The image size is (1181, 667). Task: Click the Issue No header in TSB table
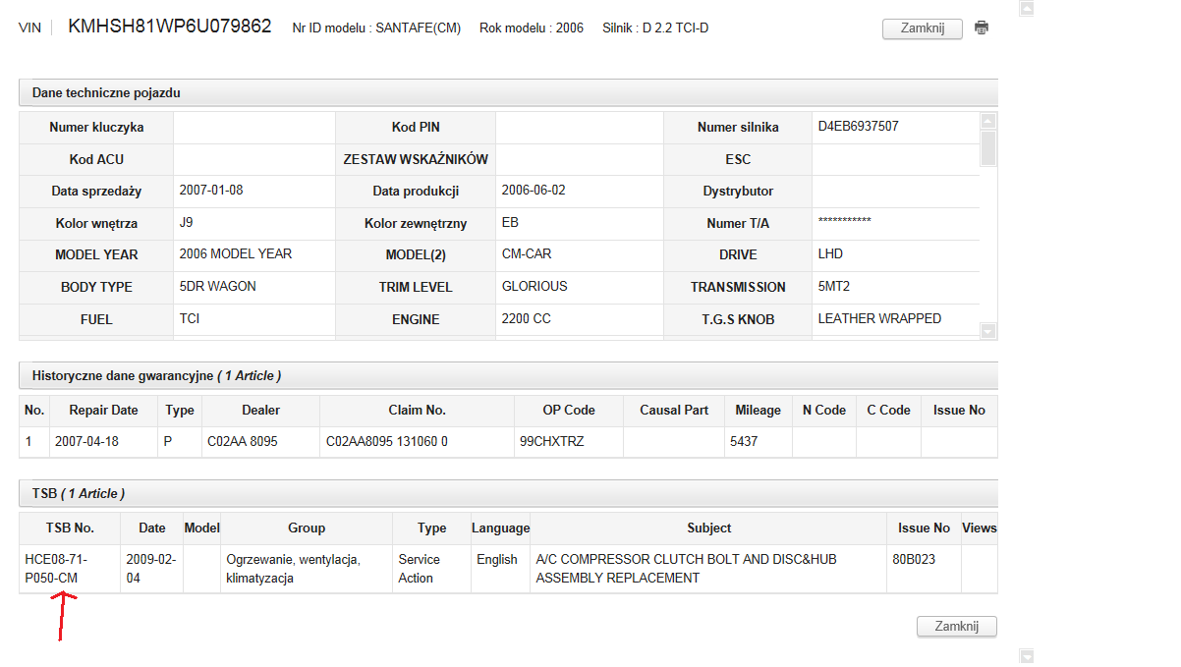(924, 528)
